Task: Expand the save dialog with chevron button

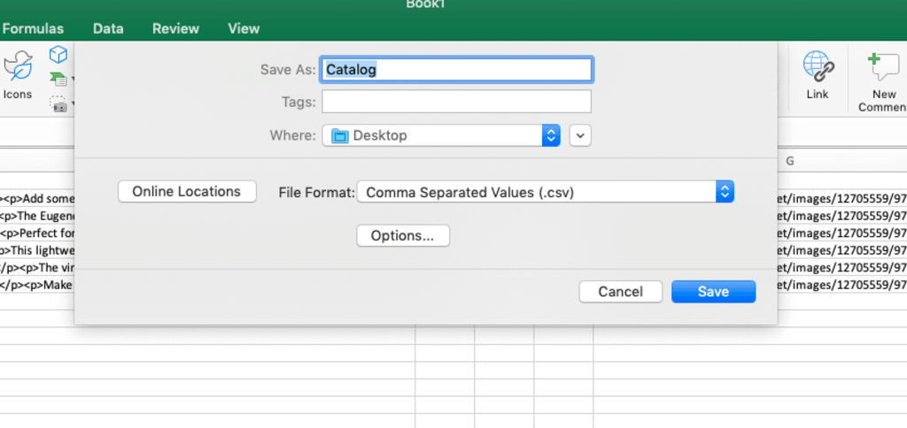Action: click(x=580, y=135)
